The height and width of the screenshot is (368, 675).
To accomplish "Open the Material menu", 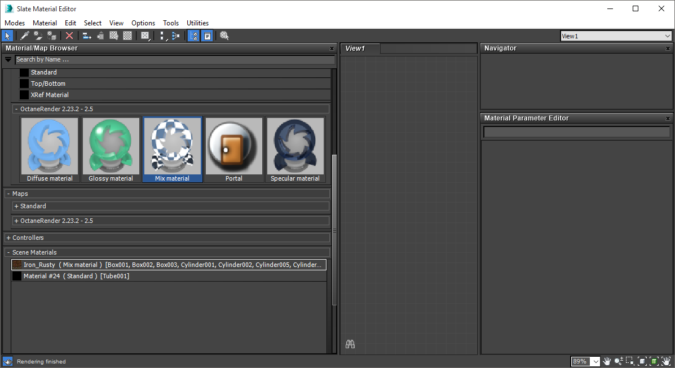I will 45,23.
